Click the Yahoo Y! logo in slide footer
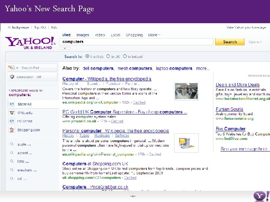 (261, 196)
